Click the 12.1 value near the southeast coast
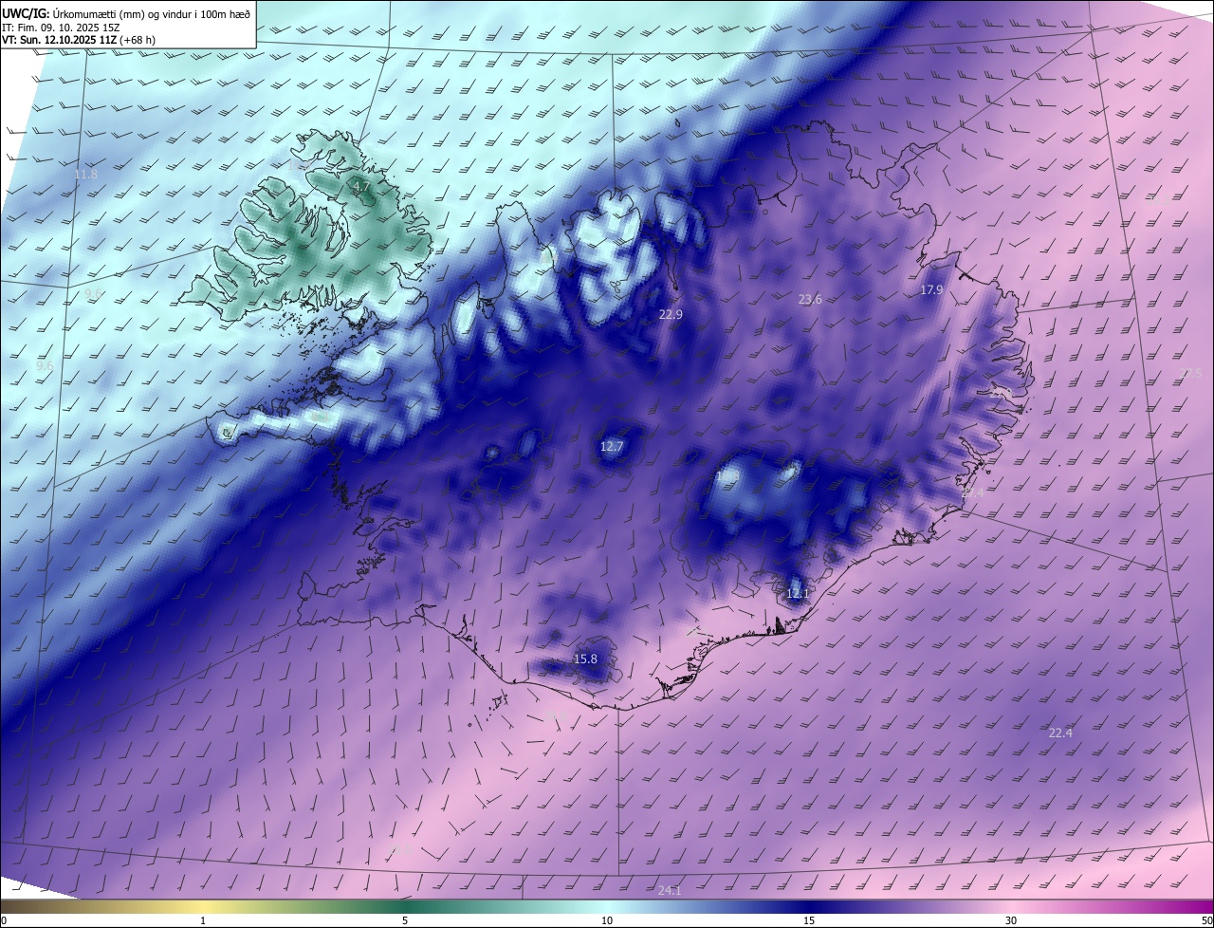The width and height of the screenshot is (1214, 928). click(x=798, y=593)
